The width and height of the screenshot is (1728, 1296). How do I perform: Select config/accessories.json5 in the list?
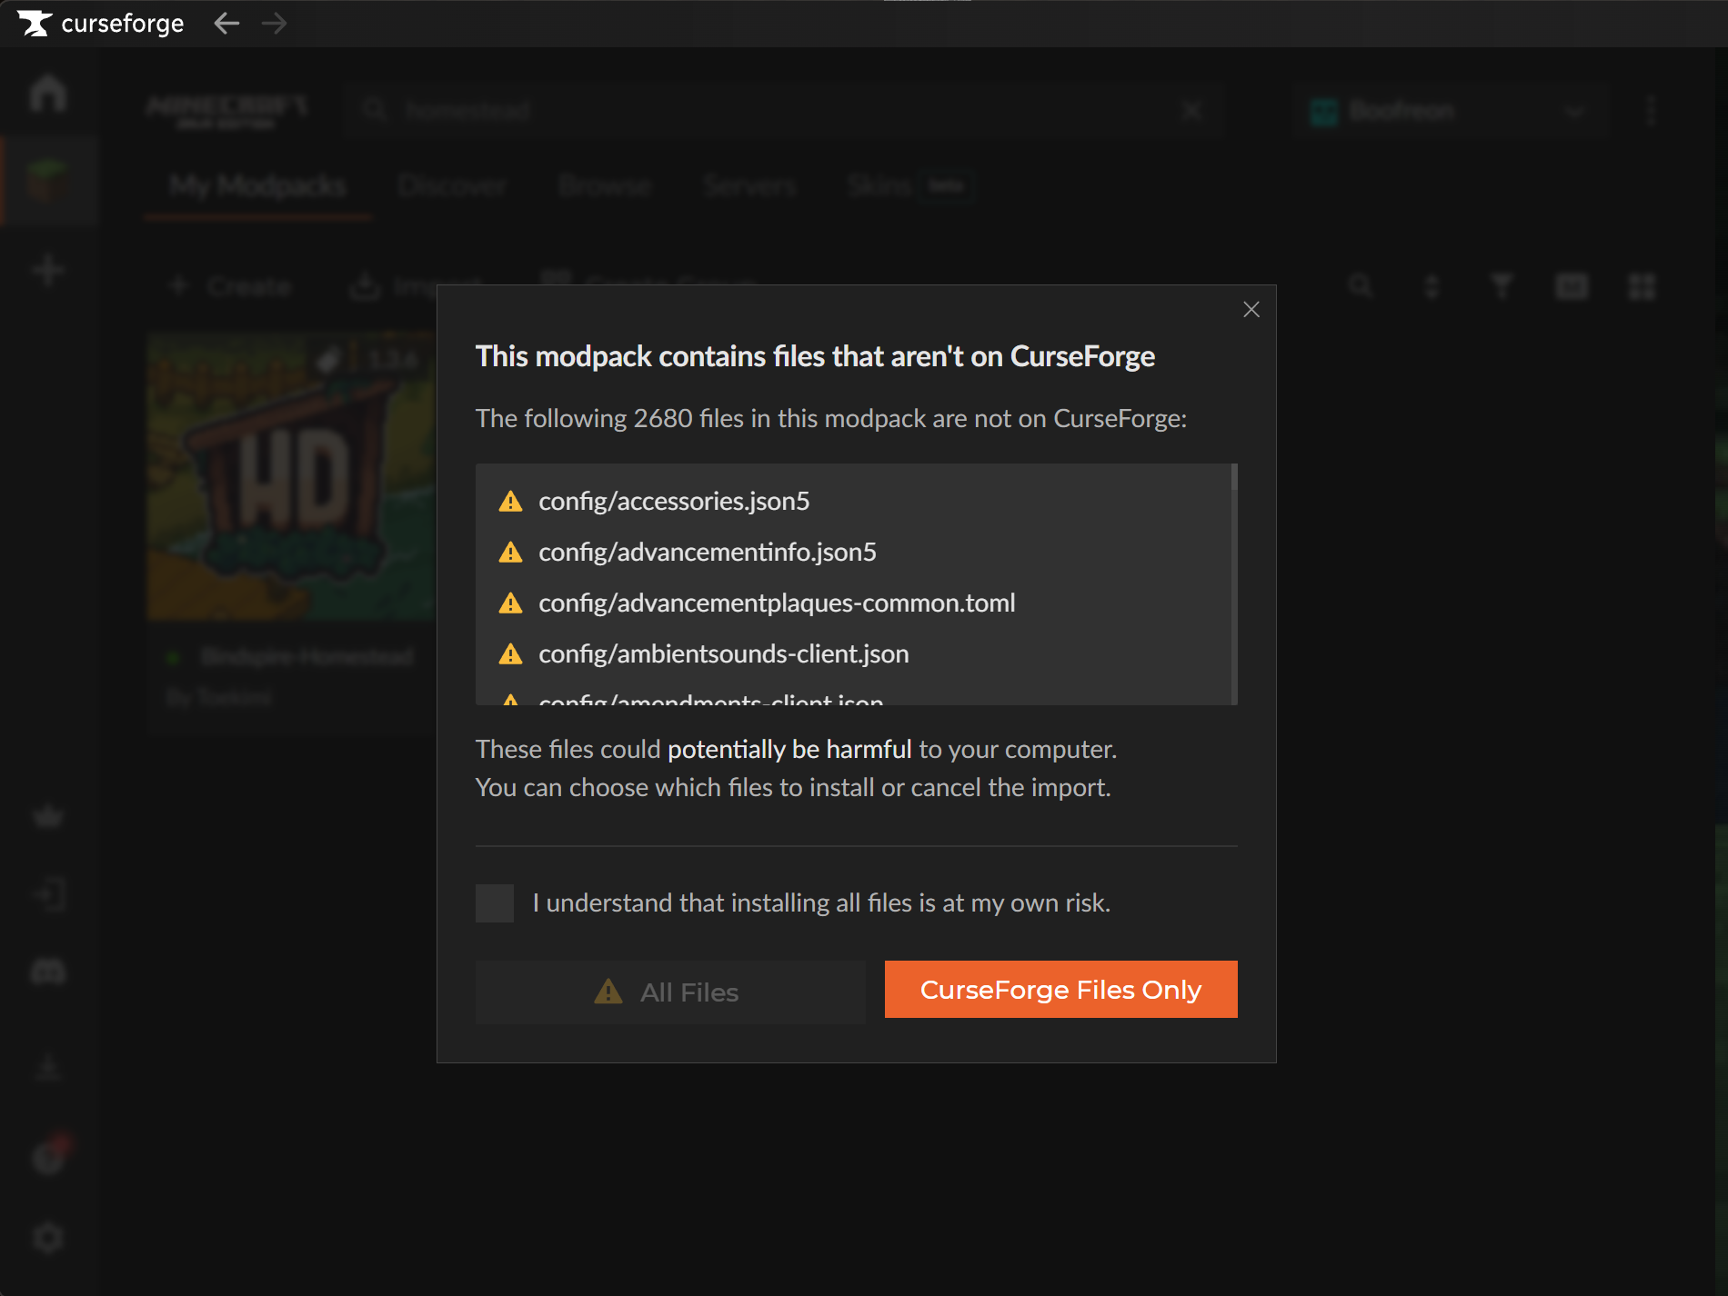(x=674, y=501)
